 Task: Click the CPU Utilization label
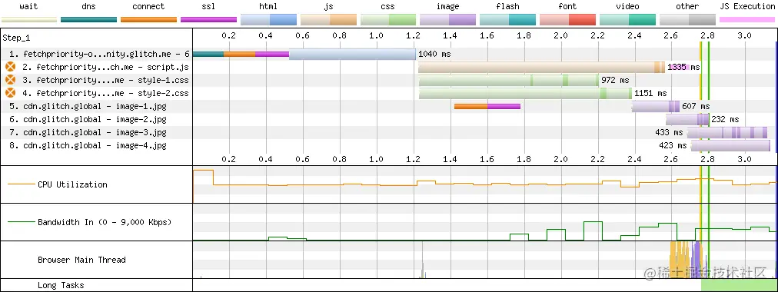(x=72, y=184)
